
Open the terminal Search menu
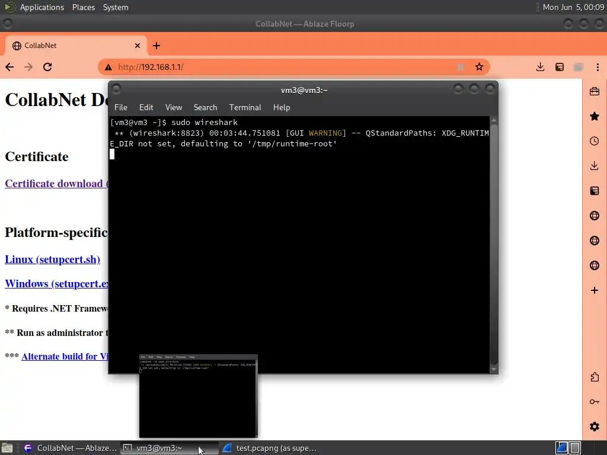[x=205, y=108]
